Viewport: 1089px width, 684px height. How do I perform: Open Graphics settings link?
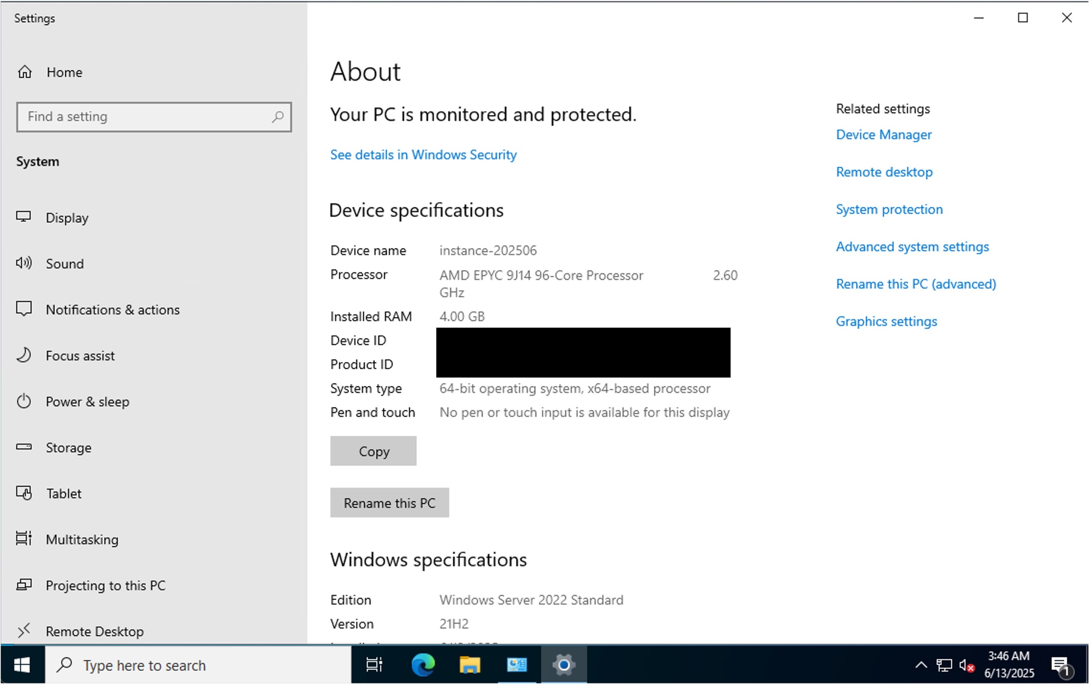click(x=886, y=321)
